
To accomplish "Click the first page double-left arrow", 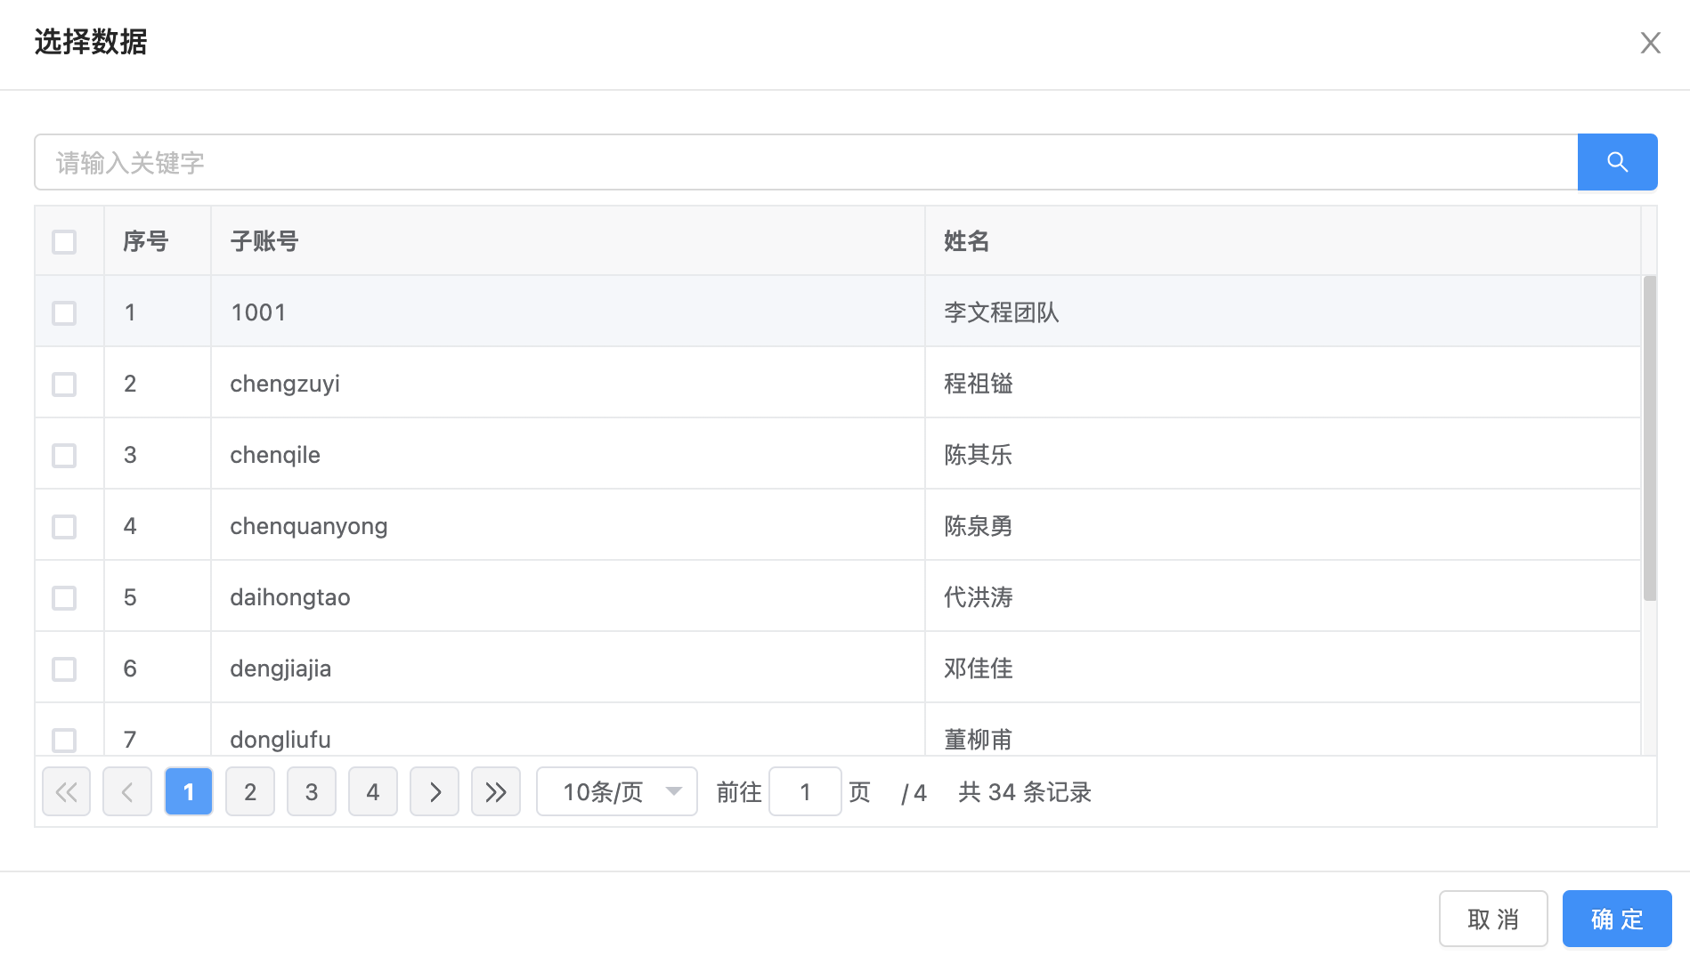I will tap(67, 791).
